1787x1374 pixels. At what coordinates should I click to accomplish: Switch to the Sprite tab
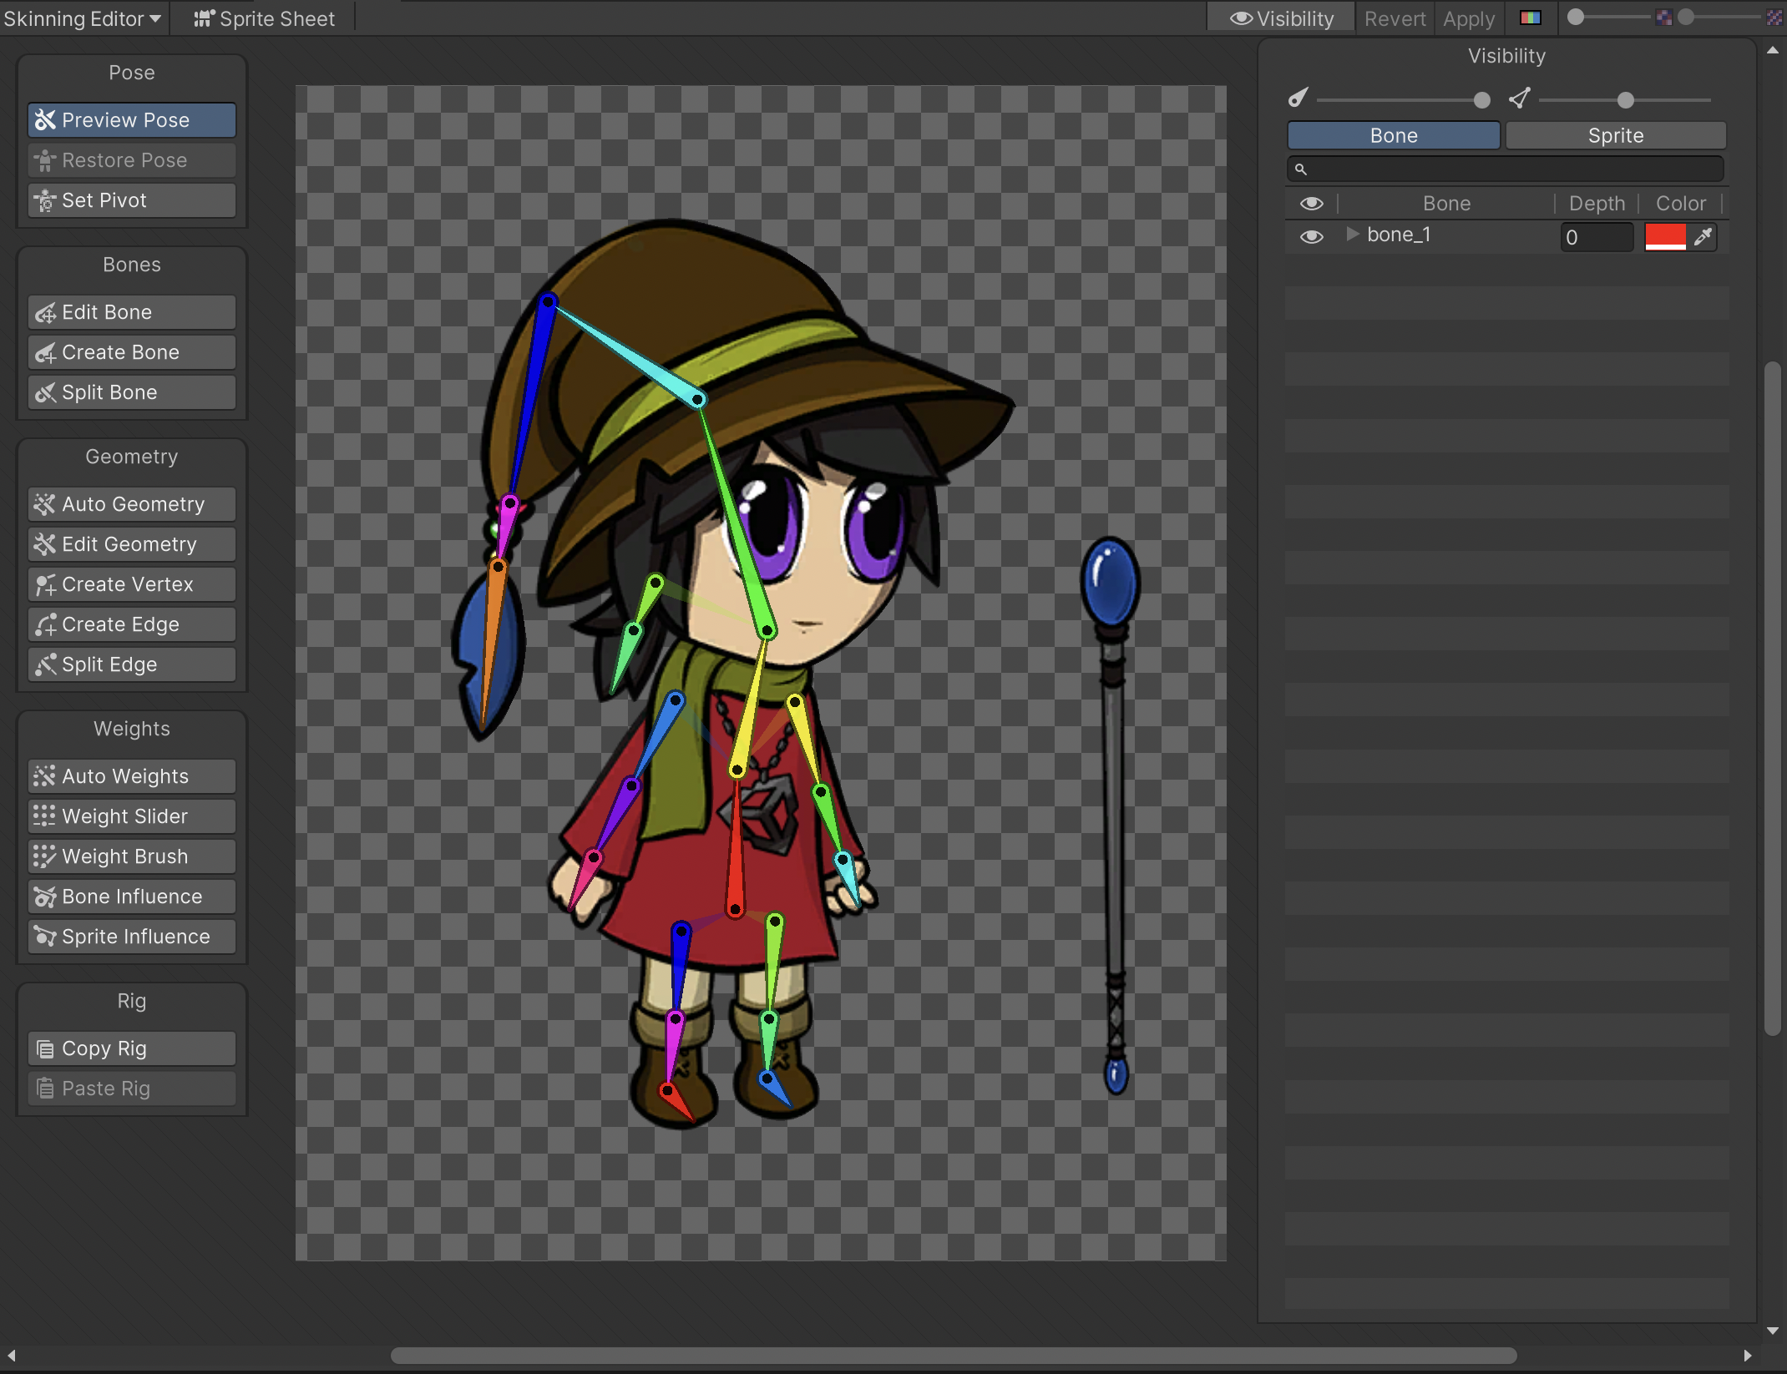(x=1615, y=134)
